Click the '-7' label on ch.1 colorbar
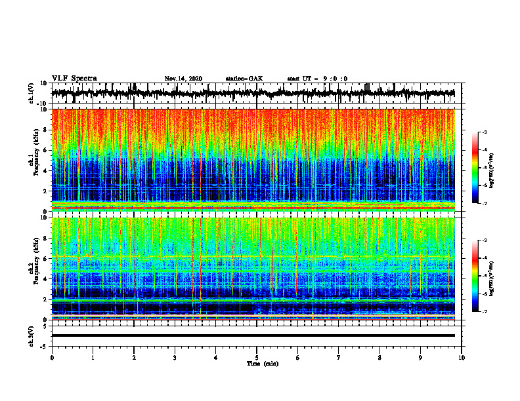Viewport: 520px width, 401px height. [x=485, y=203]
